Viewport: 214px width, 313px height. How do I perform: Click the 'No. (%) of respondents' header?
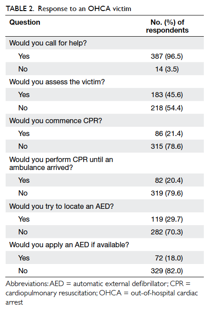pos(167,26)
